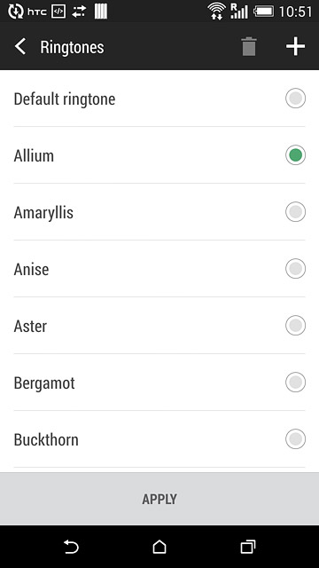This screenshot has width=319, height=568.
Task: Tap the Amaryllis list item label
Action: coord(43,213)
